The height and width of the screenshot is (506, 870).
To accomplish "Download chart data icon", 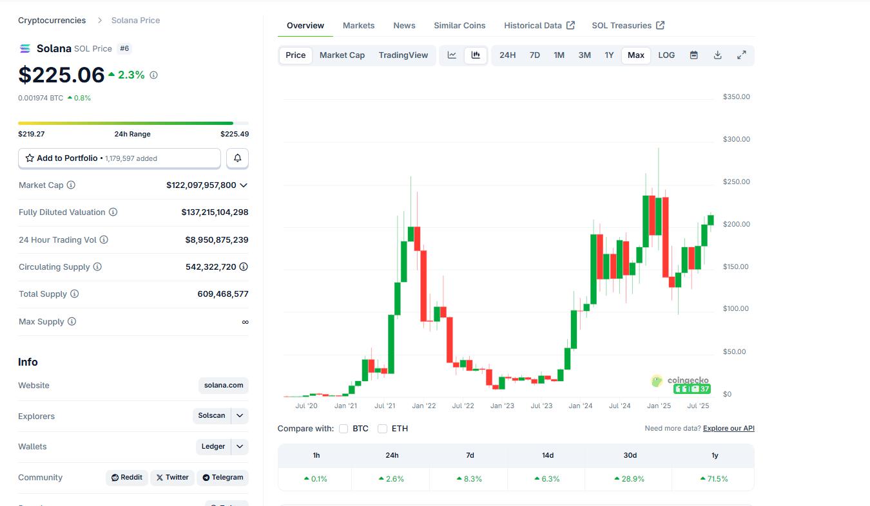I will click(x=717, y=55).
